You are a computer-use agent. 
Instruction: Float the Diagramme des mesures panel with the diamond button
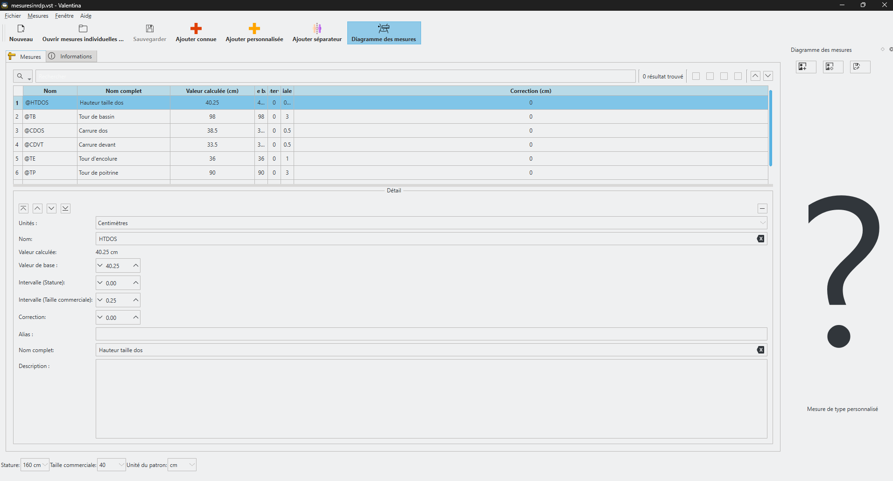pos(882,50)
